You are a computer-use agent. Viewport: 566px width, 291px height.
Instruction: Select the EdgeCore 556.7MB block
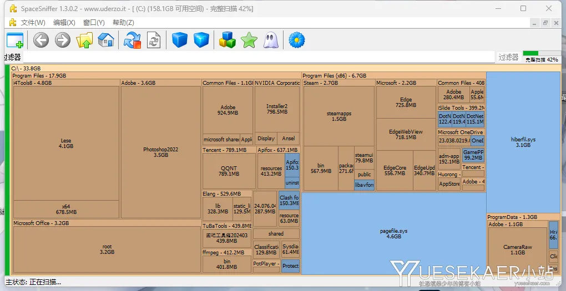(x=395, y=170)
